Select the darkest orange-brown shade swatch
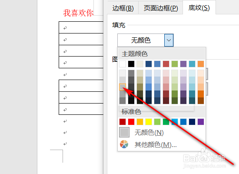Screen dimensions: 239x174 click(201, 100)
